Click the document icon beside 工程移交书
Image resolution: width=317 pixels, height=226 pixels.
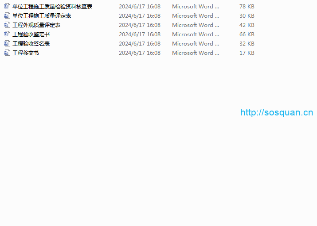(7, 53)
